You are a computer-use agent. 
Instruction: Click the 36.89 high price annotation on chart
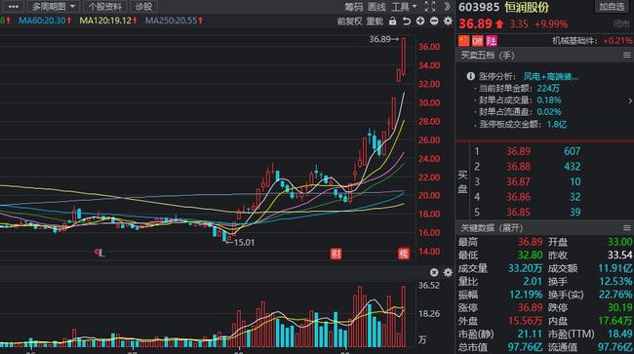[383, 39]
